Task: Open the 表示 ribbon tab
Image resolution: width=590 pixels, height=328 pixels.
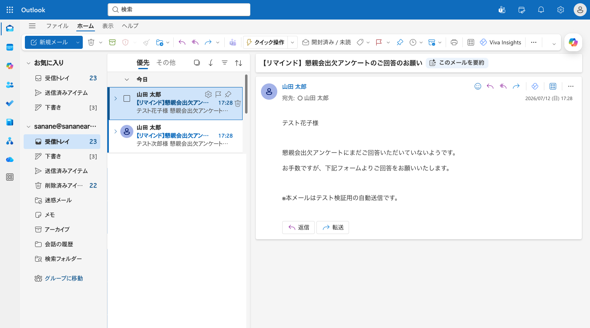Action: (108, 26)
